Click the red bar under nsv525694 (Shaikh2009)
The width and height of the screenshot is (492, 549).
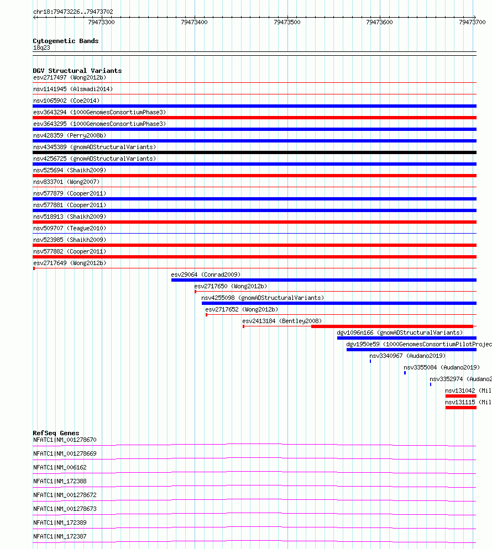click(254, 176)
